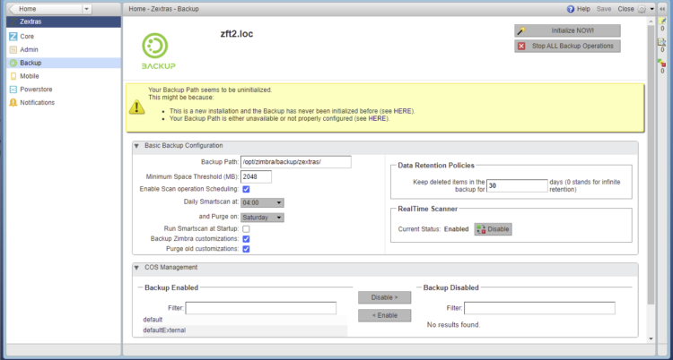This screenshot has width=673, height=360.
Task: Toggle Purge old customizations checkbox
Action: 246,249
